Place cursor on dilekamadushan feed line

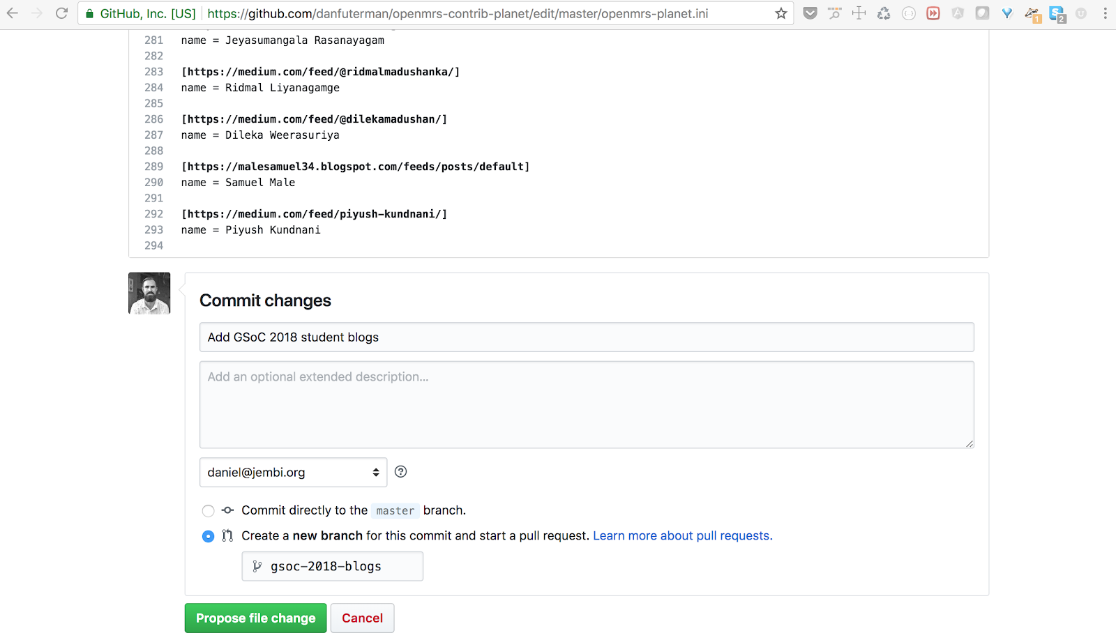(x=314, y=119)
